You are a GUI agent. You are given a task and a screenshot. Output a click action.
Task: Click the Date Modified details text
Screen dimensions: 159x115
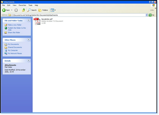[15, 71]
